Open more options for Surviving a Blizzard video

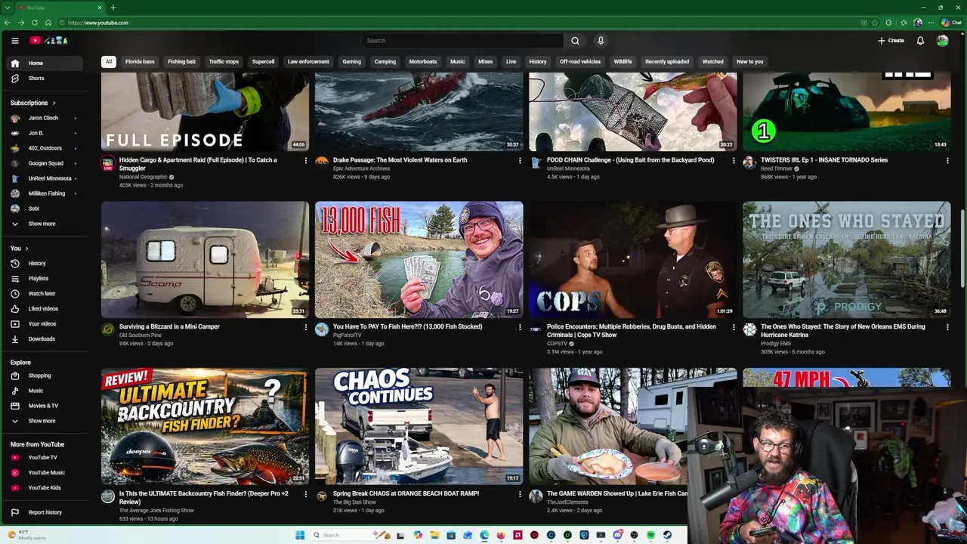[x=305, y=327]
